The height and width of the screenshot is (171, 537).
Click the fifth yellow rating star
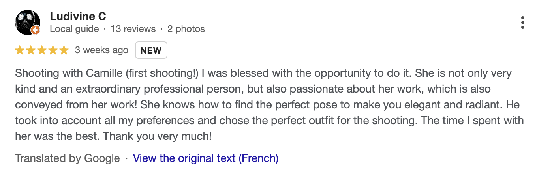(x=64, y=50)
